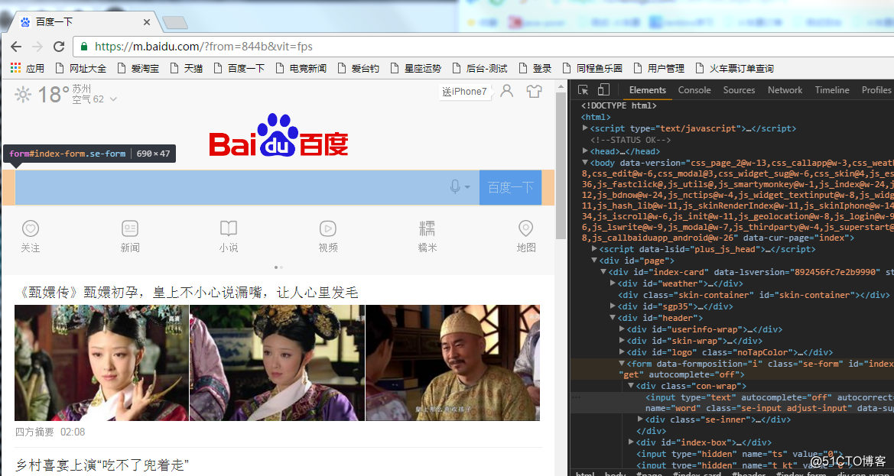Reload the page with refresh icon
Screen dimensions: 894x476
(59, 47)
